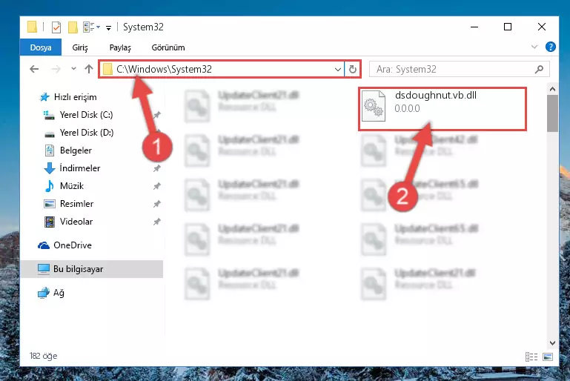
Task: Click the 182 öğe status text
Action: pyautogui.click(x=43, y=356)
